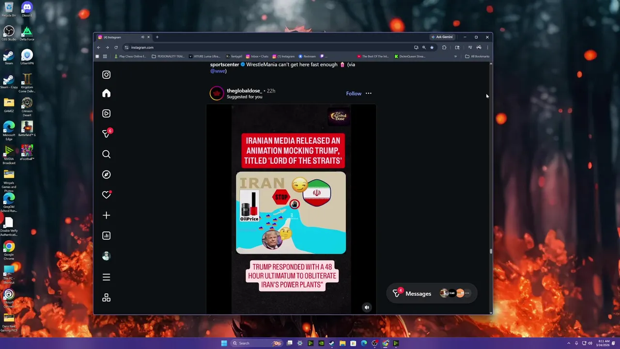Image resolution: width=620 pixels, height=349 pixels.
Task: Open Inbox • Chats bookmark
Action: tap(257, 56)
